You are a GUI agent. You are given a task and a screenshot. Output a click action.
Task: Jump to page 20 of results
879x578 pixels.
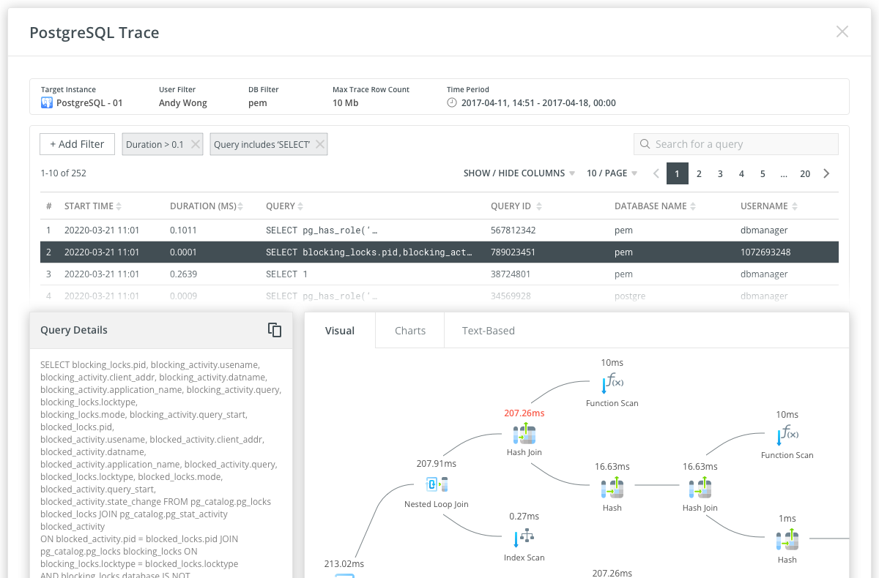pos(805,173)
